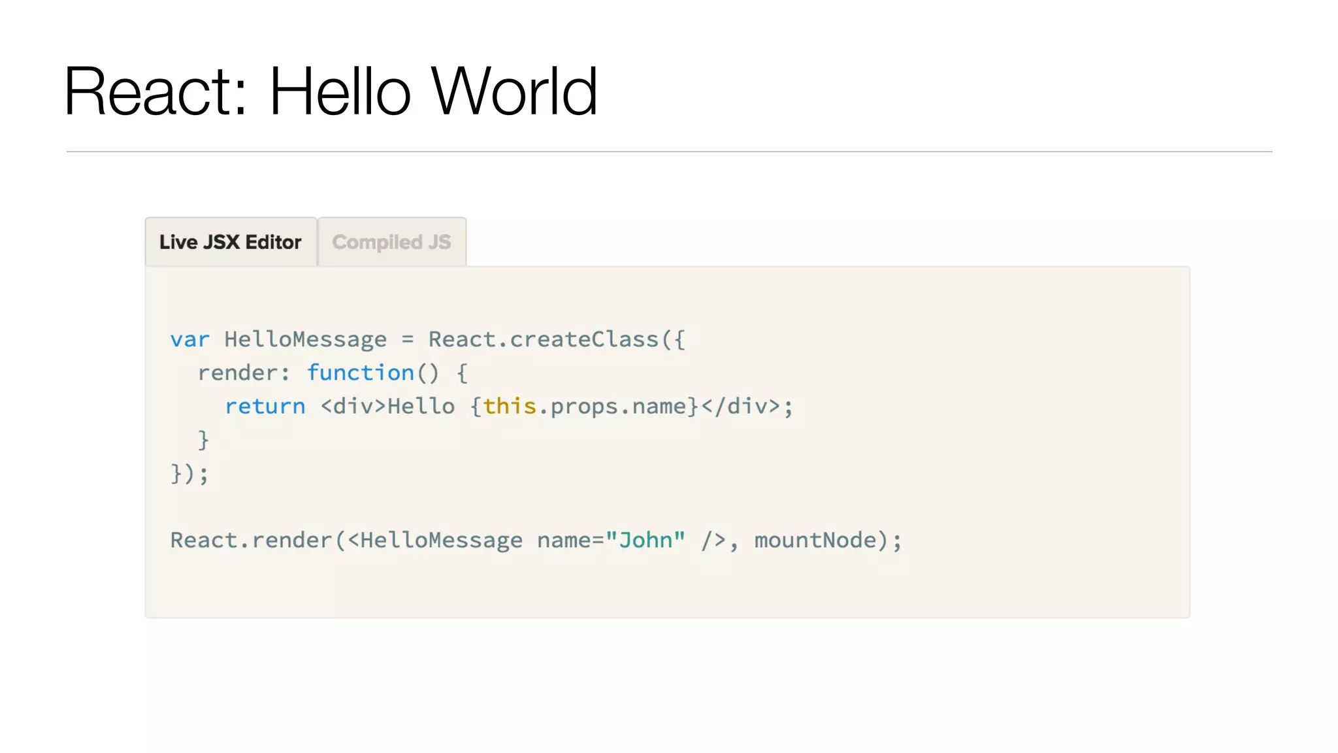Click the 'mountNode' argument

coord(815,540)
